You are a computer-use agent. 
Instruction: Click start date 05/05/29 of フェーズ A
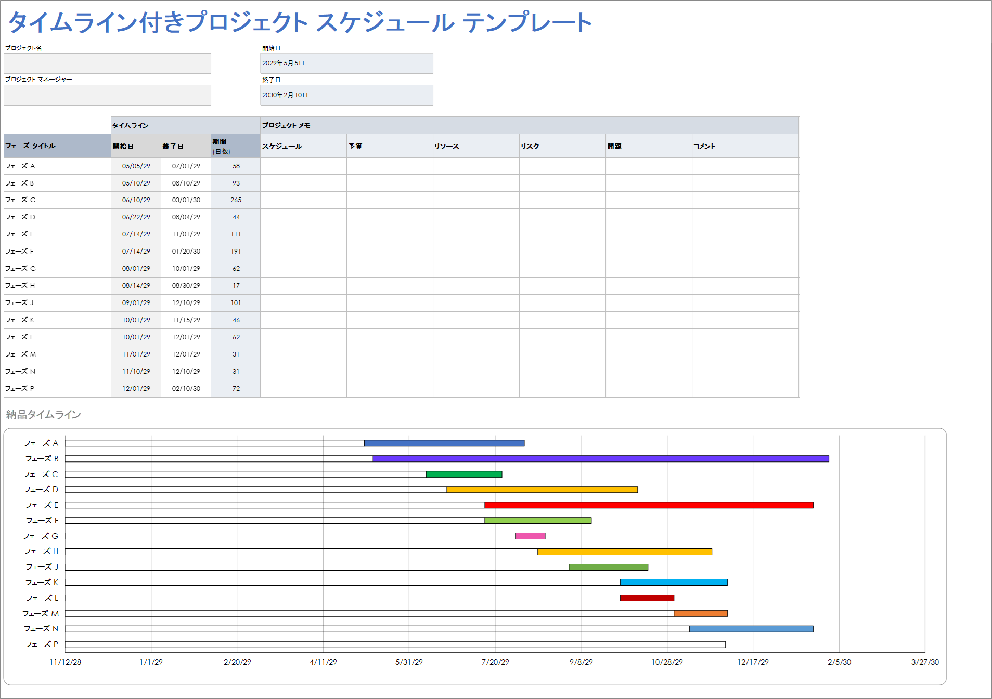pyautogui.click(x=136, y=166)
